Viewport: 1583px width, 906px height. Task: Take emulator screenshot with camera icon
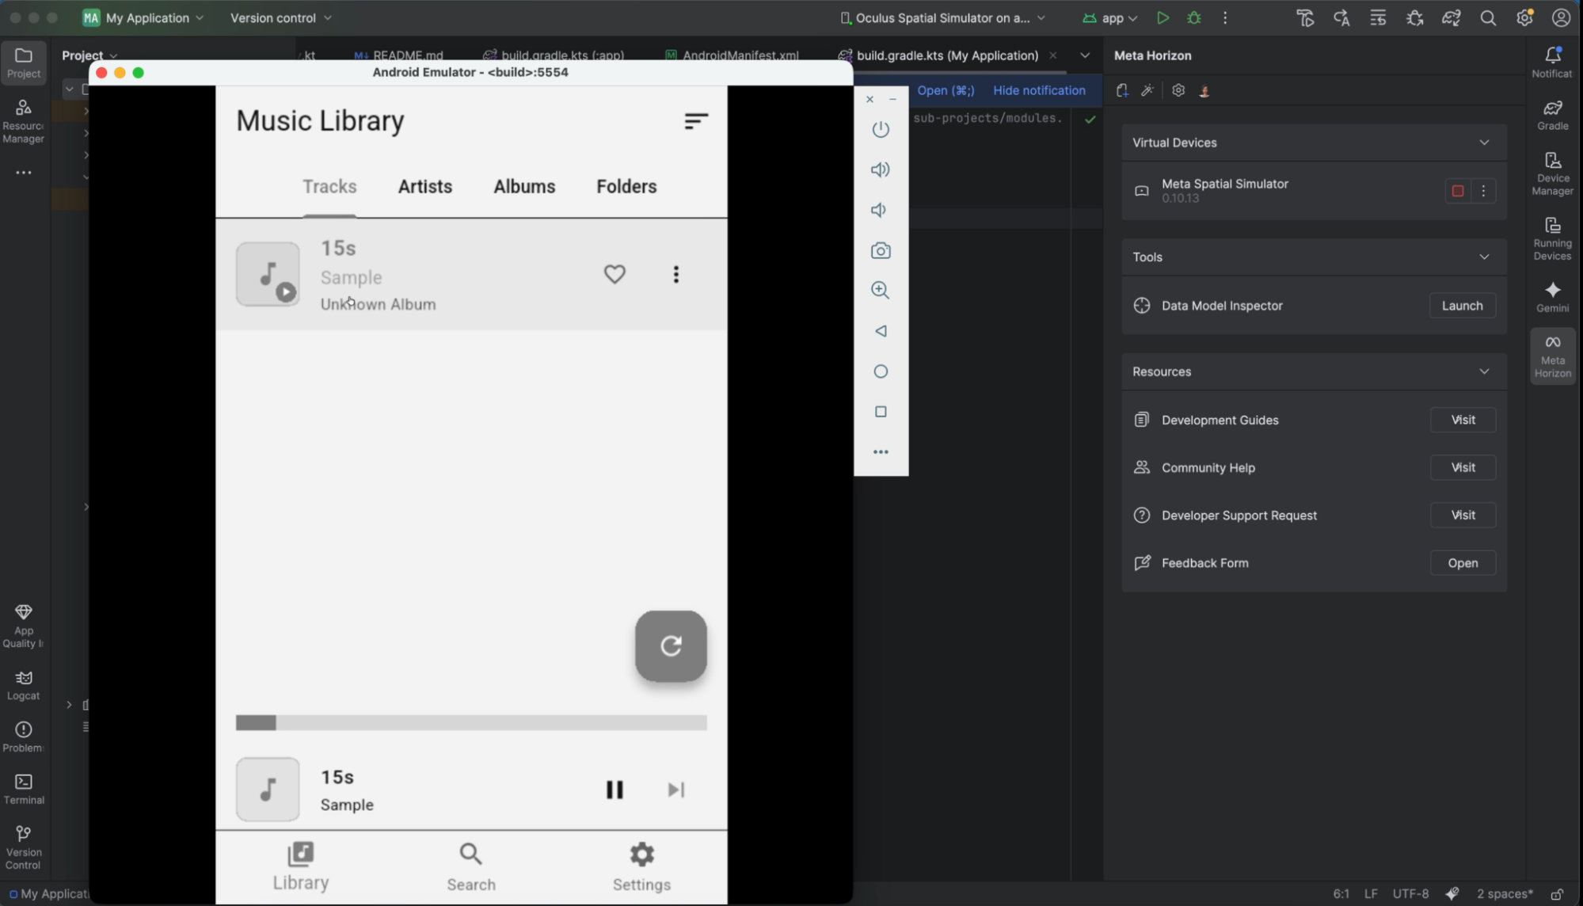[881, 251]
